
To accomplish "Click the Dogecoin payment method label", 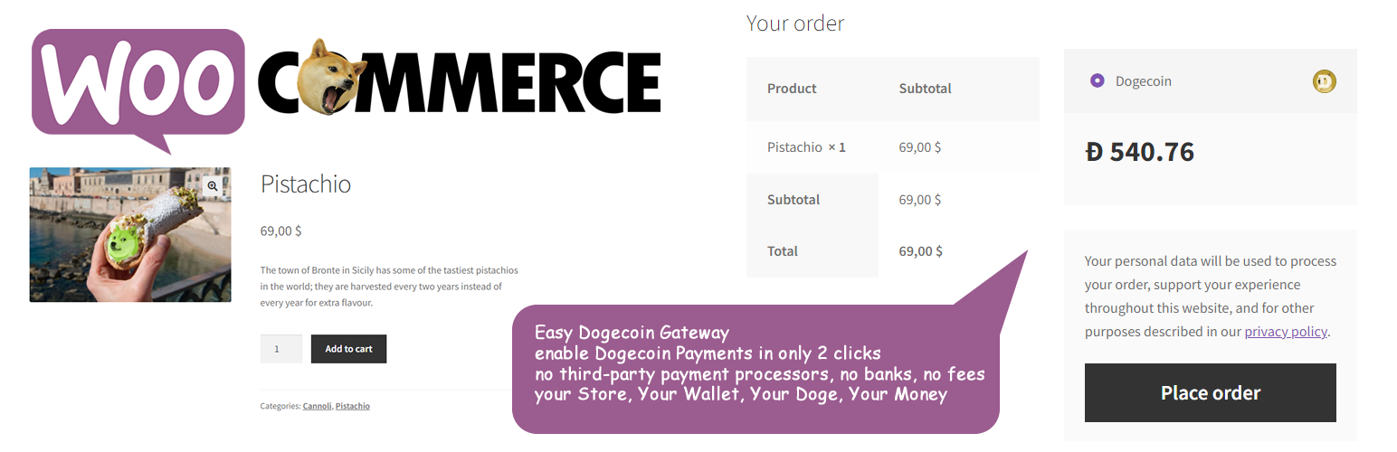I will (x=1143, y=81).
